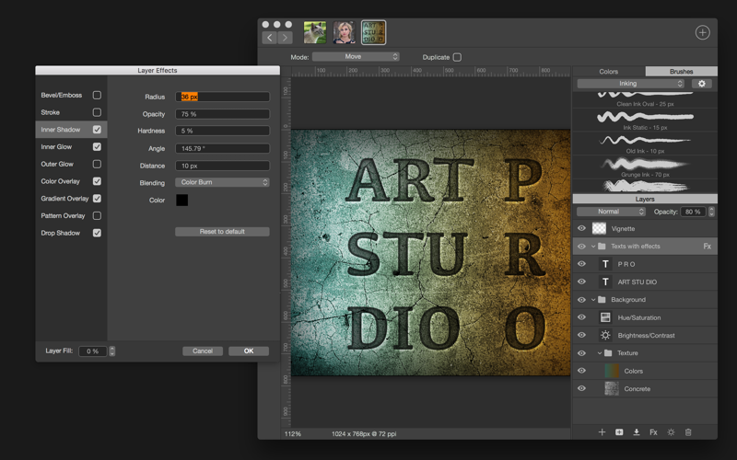Toggle the Drop Shadow checkbox
Viewport: 737px width, 460px height.
(x=97, y=233)
